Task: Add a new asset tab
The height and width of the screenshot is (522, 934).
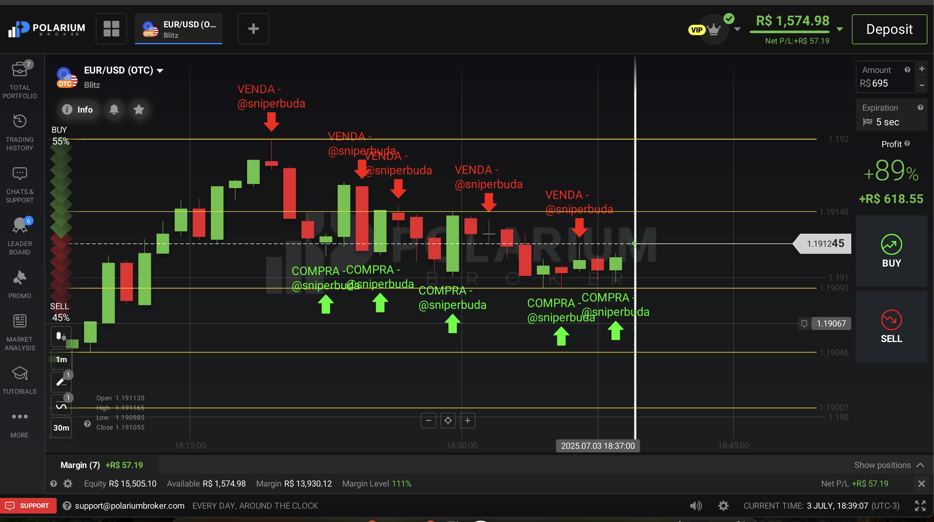Action: coord(254,29)
